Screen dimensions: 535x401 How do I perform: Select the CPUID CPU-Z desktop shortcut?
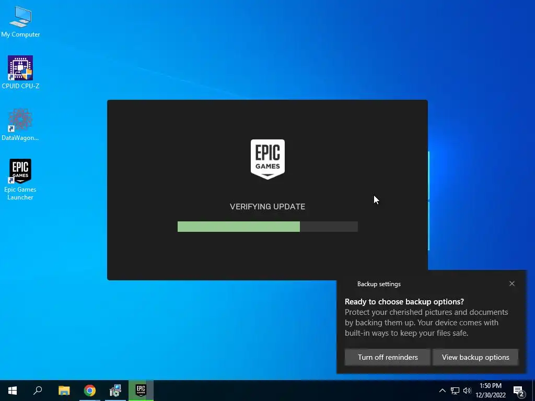[20, 72]
